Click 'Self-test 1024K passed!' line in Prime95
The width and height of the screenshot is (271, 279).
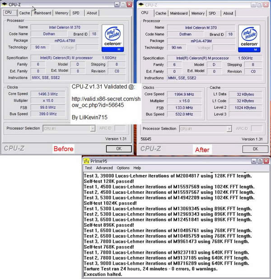point(110,203)
